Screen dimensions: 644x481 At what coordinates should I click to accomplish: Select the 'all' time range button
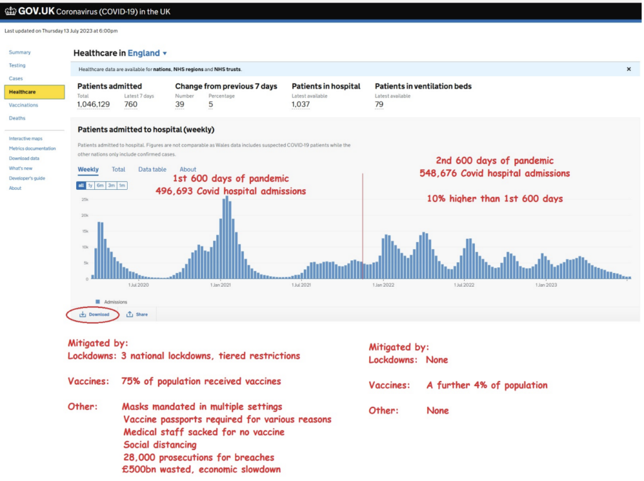tap(81, 185)
